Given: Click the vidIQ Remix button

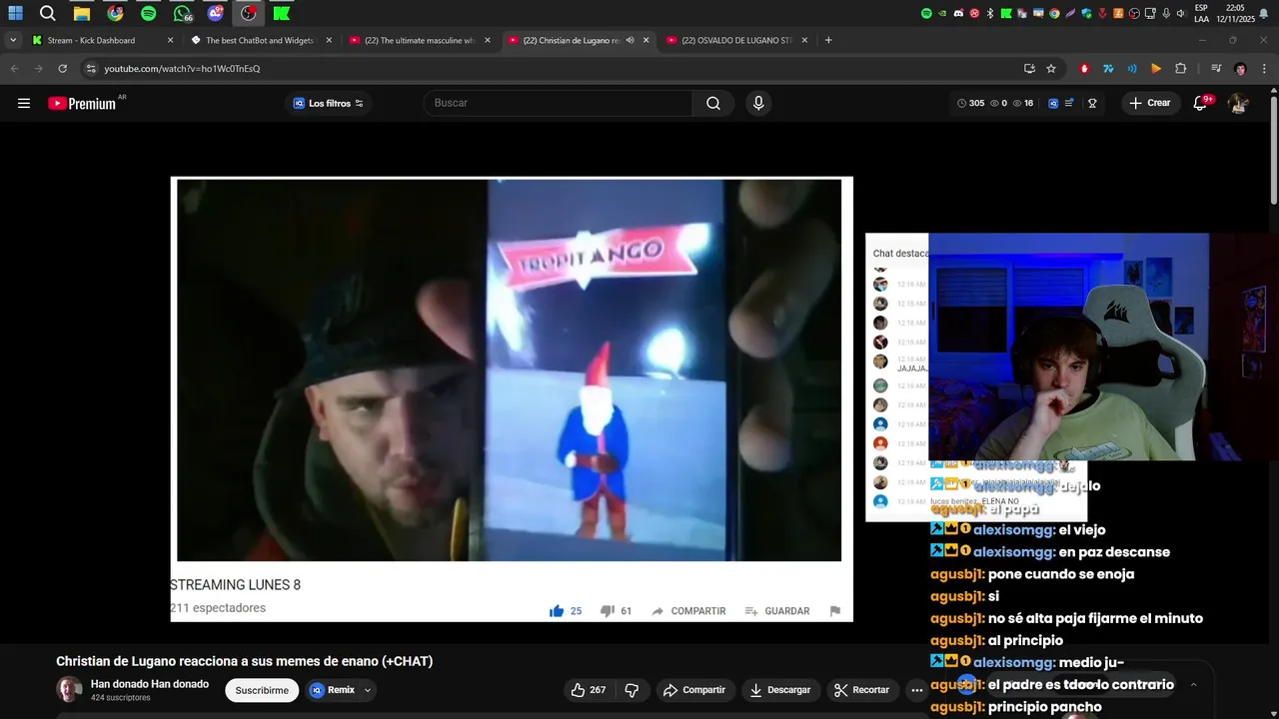Looking at the screenshot, I should coord(333,690).
